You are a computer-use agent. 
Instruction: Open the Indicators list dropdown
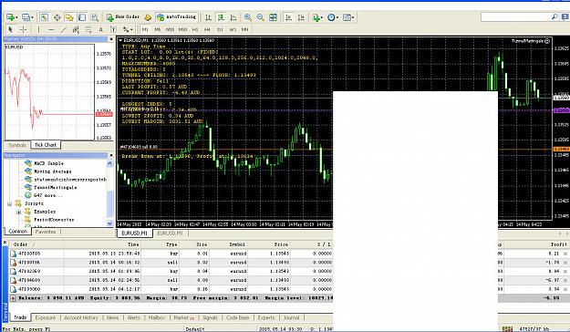(x=317, y=17)
